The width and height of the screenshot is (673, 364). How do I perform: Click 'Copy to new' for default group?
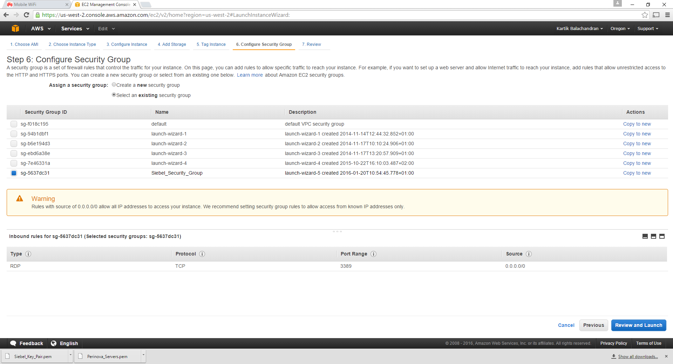point(637,124)
